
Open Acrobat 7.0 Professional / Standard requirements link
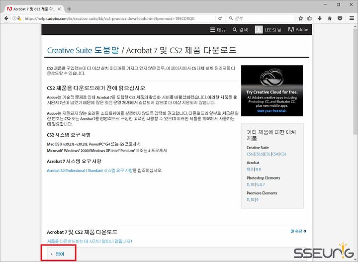(x=89, y=171)
